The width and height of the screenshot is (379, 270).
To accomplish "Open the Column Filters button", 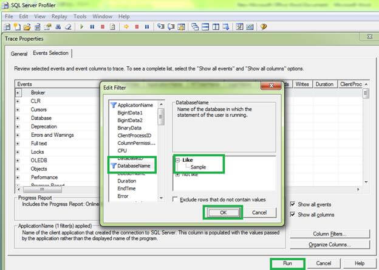I will tap(330, 234).
